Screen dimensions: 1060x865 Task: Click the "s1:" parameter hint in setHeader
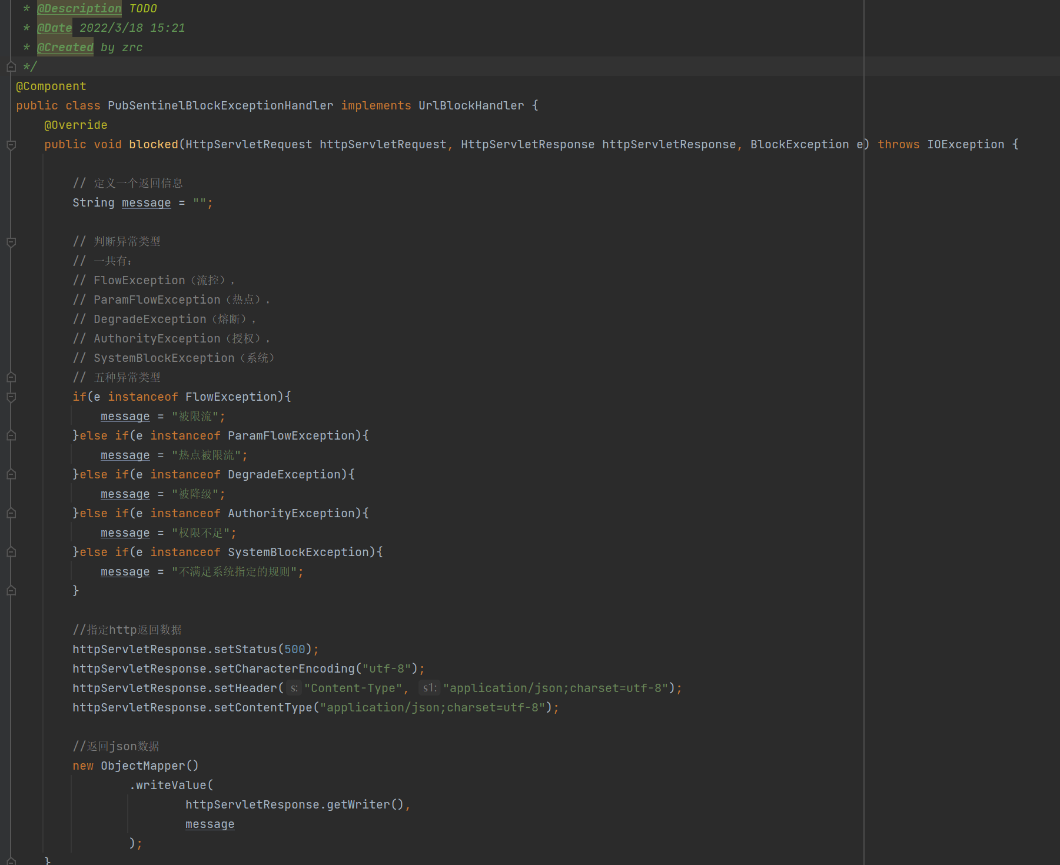[429, 688]
